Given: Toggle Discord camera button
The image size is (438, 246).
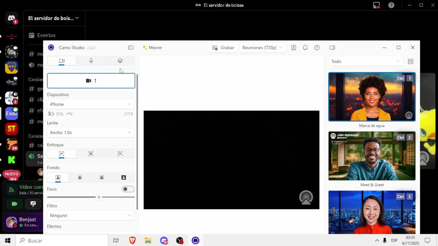Looking at the screenshot, I should [x=14, y=204].
